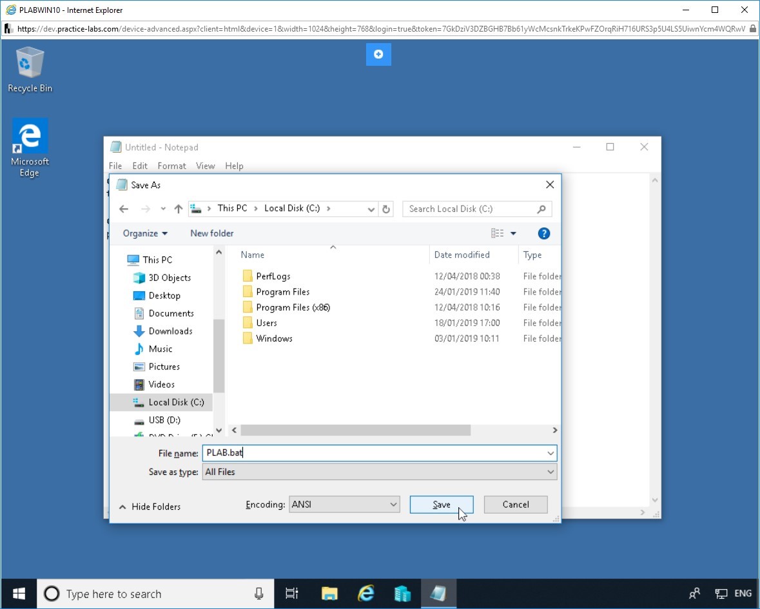Click the Microsoft Edge desktop shortcut
The image size is (760, 609).
coord(30,148)
